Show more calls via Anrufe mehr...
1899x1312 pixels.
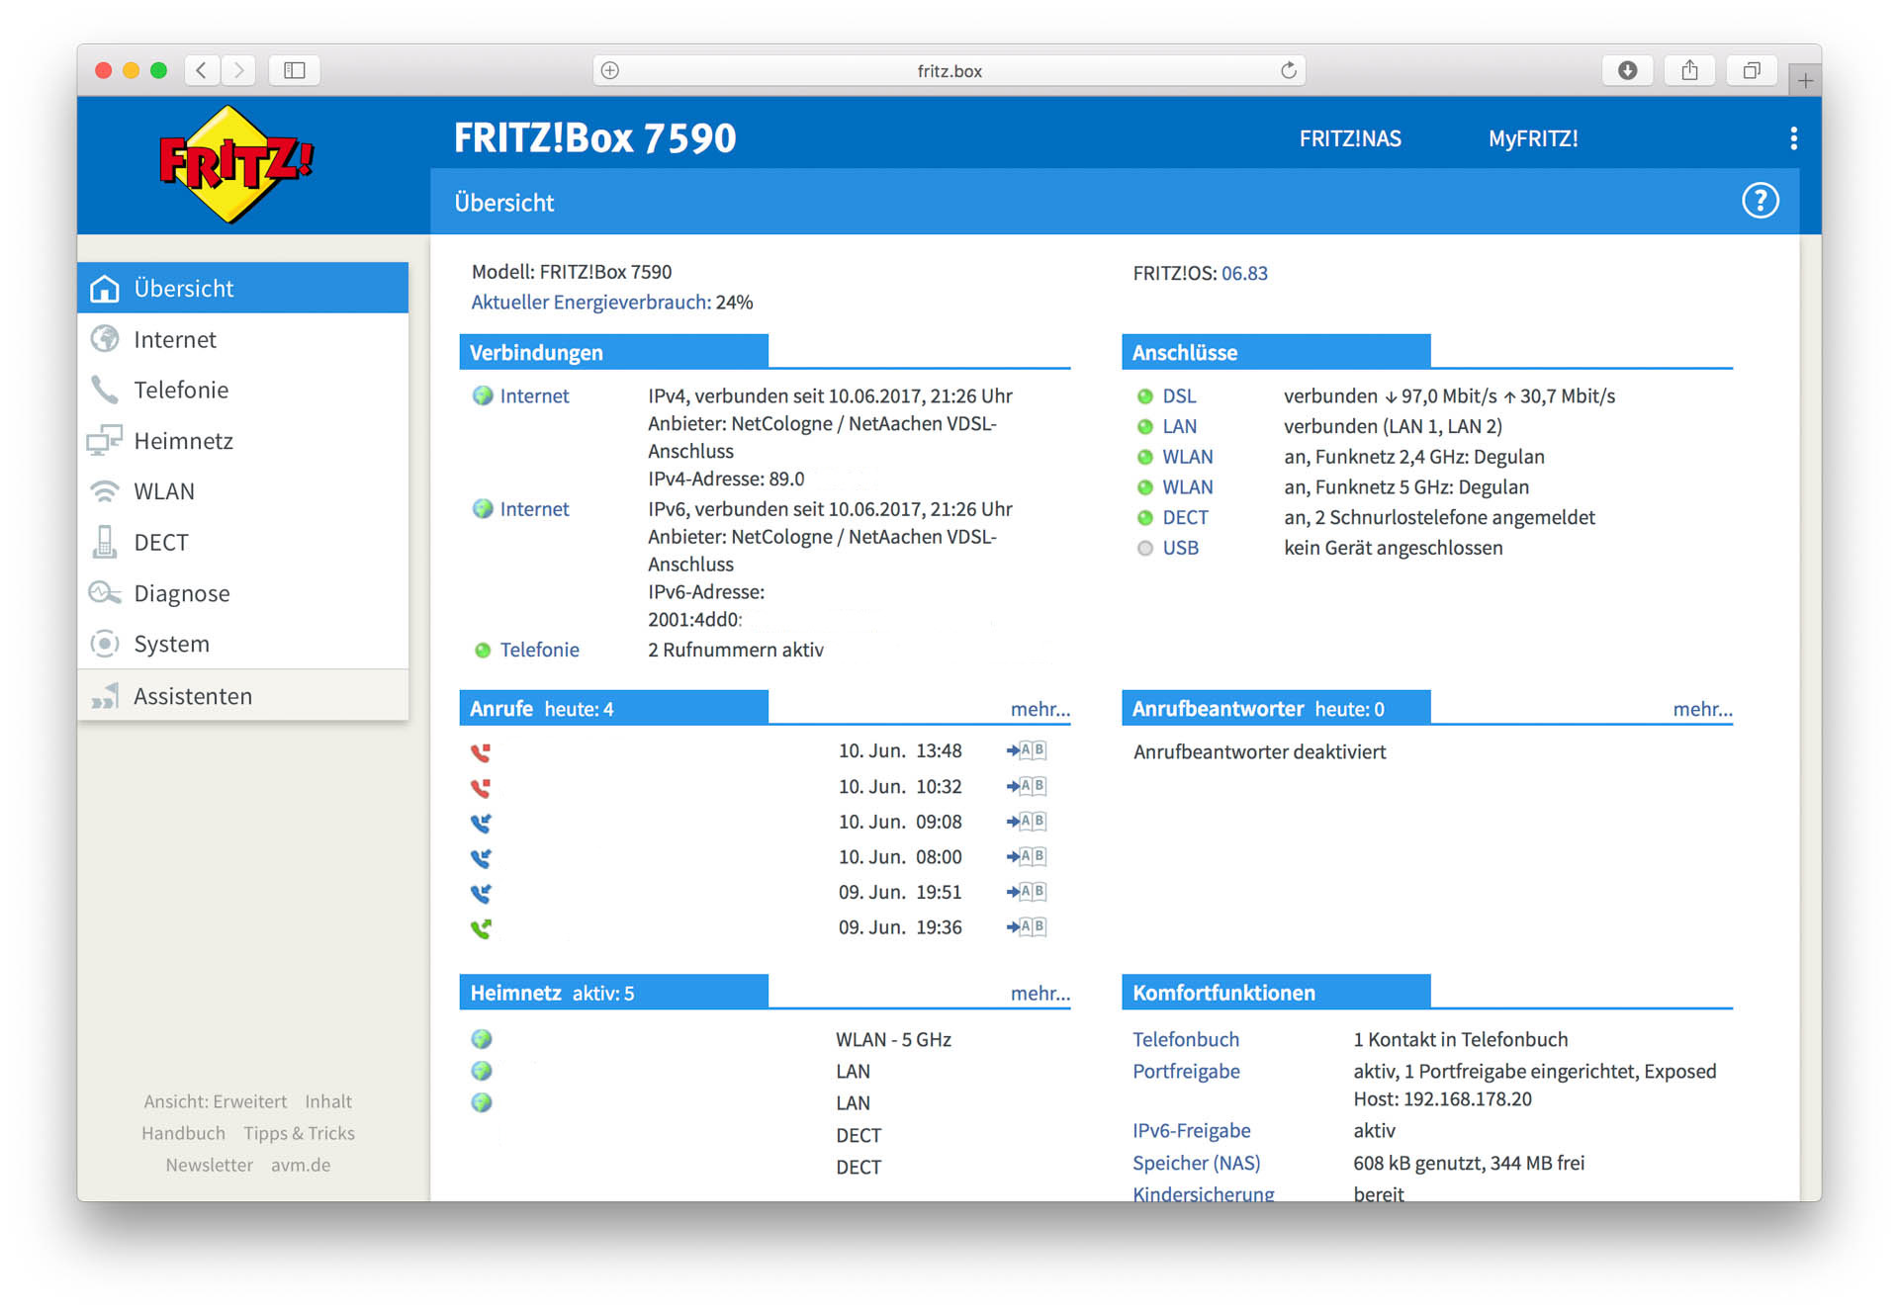(x=1040, y=709)
